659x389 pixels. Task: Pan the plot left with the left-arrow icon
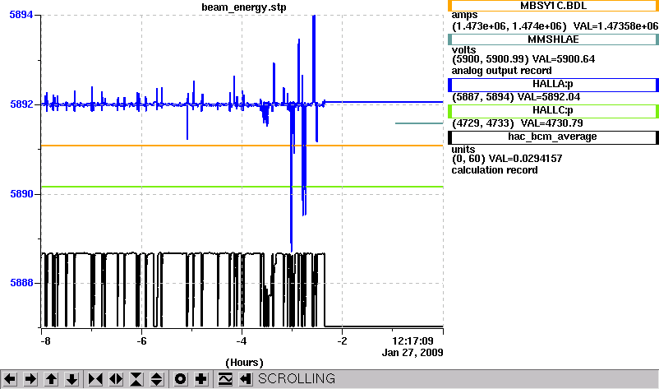point(10,379)
